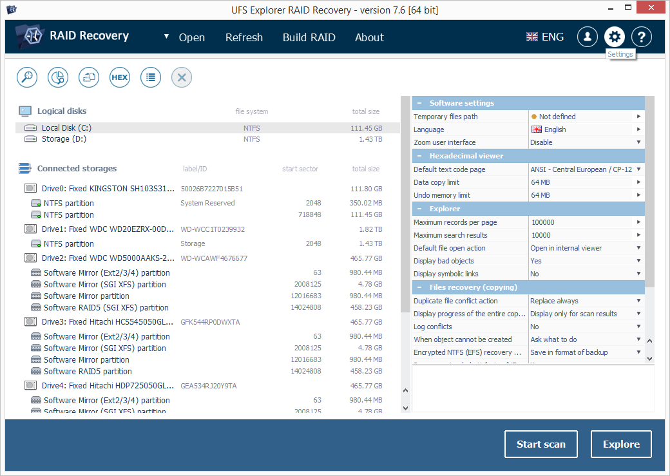670x476 pixels.
Task: Open the Default text code page dropdown
Action: (639, 169)
